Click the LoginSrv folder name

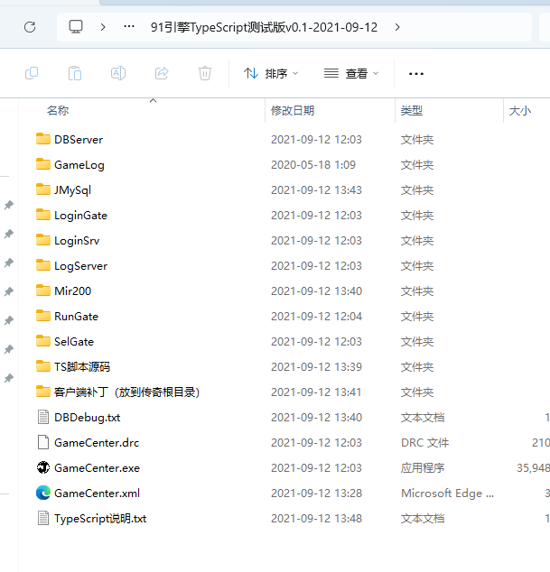[77, 241]
